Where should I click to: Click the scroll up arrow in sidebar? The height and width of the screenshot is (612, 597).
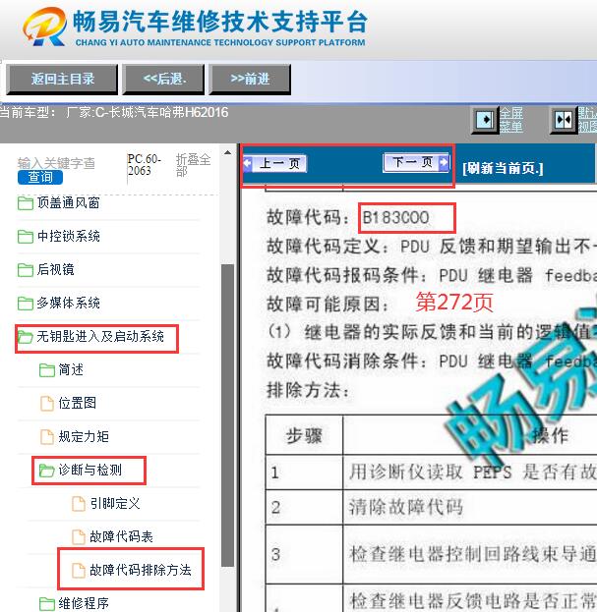click(228, 152)
